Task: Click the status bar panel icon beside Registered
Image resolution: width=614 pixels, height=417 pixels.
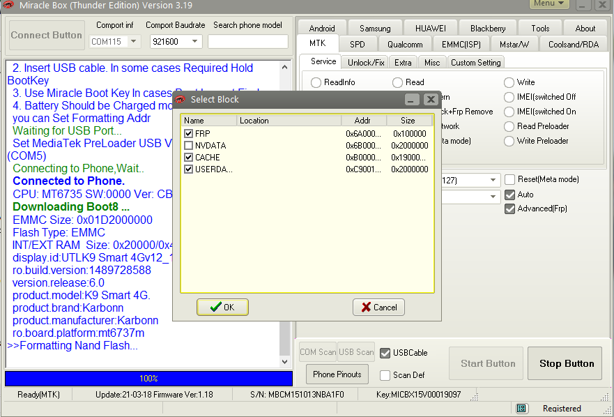Action: [521, 409]
